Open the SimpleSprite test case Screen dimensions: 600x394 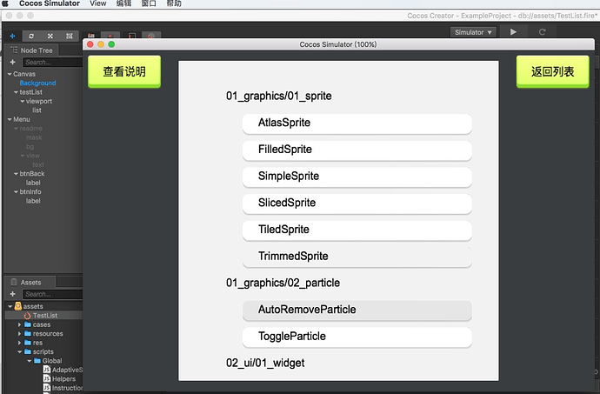pos(357,177)
